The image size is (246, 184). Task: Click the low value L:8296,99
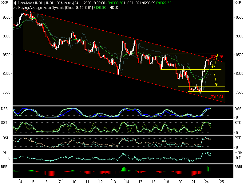tap(148, 3)
